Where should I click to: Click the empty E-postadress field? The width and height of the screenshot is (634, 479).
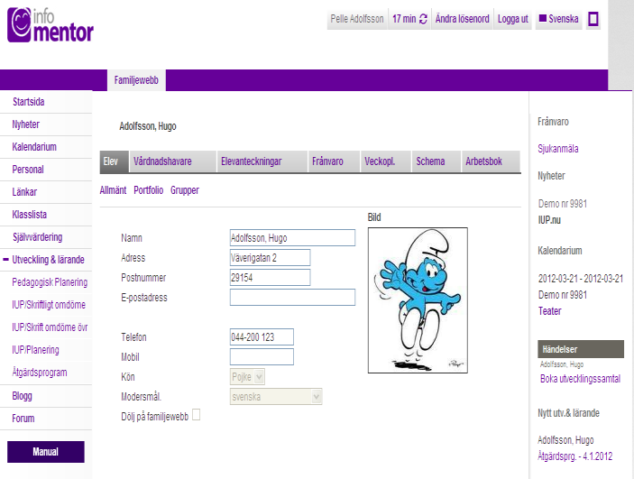(x=292, y=298)
